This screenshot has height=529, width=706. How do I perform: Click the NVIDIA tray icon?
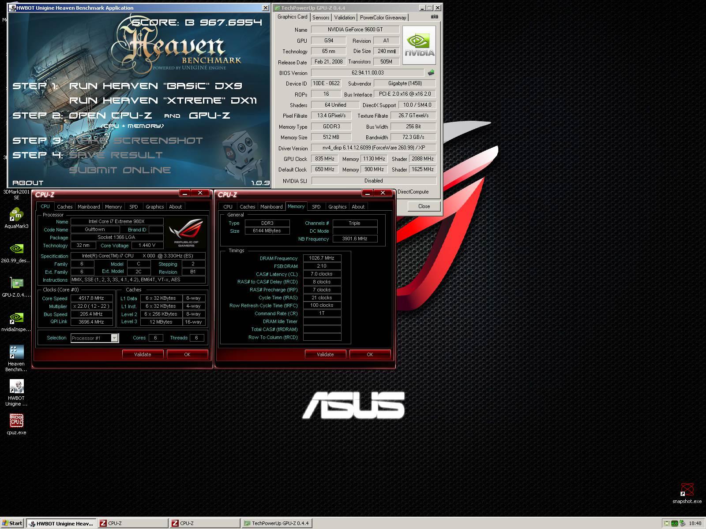666,523
